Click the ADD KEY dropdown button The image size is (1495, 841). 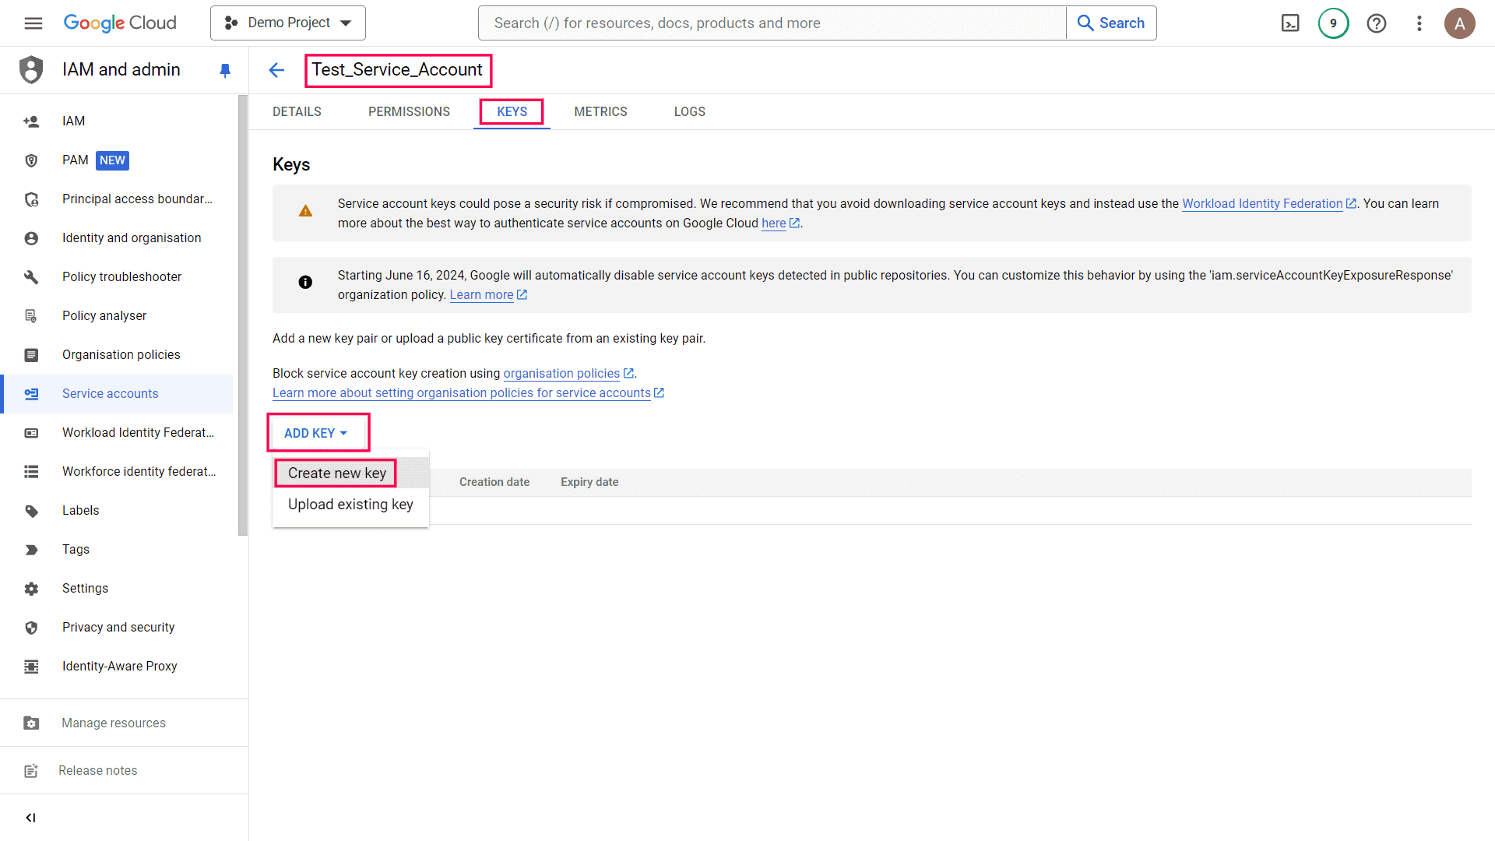coord(316,433)
